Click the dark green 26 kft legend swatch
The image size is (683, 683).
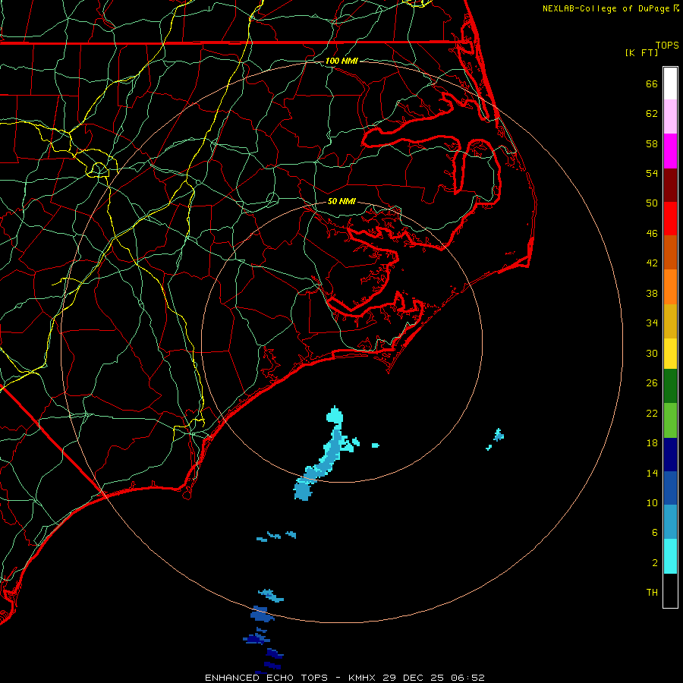[670, 386]
